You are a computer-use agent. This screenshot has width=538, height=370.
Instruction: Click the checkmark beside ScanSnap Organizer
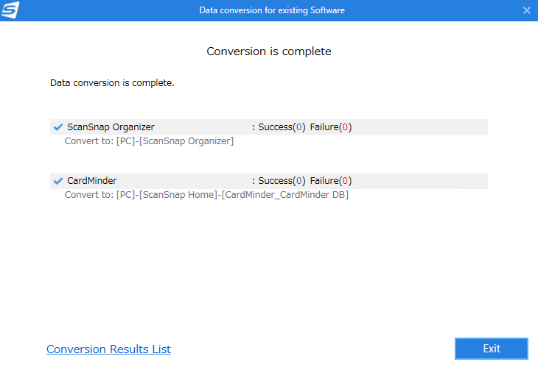pyautogui.click(x=57, y=127)
